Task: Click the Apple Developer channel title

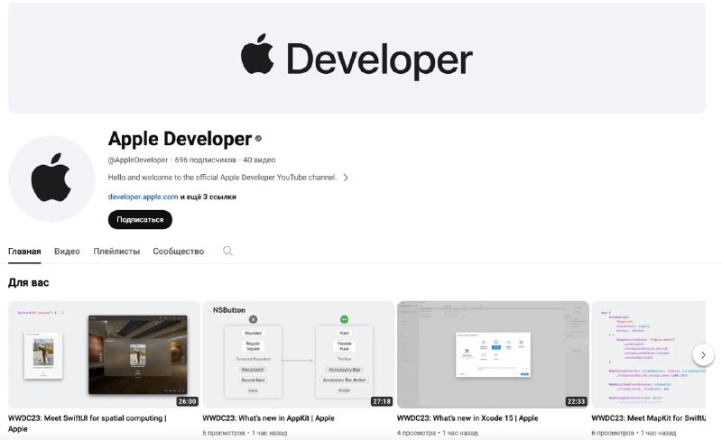Action: click(x=180, y=139)
